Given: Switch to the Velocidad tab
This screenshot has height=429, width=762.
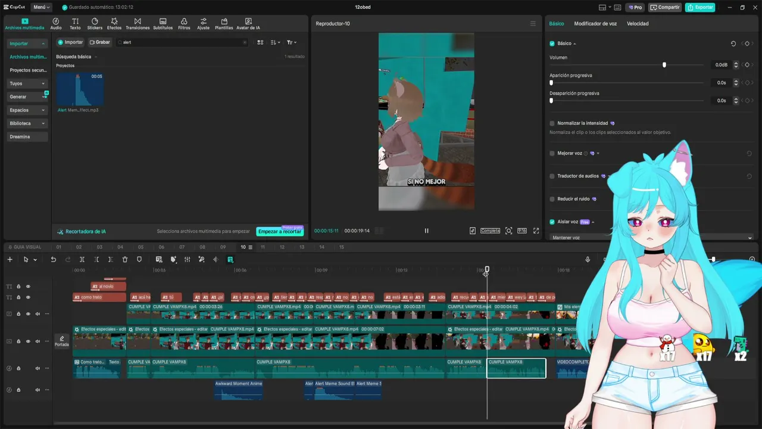Looking at the screenshot, I should pyautogui.click(x=638, y=24).
